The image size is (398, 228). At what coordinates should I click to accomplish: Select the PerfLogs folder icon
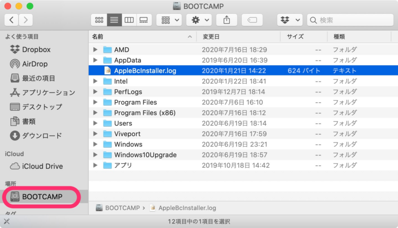click(107, 92)
